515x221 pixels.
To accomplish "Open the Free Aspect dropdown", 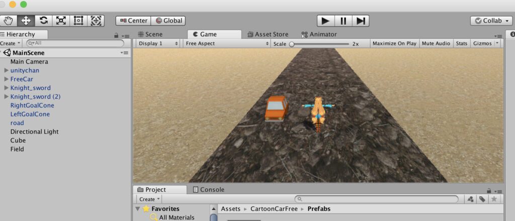I will tap(227, 43).
